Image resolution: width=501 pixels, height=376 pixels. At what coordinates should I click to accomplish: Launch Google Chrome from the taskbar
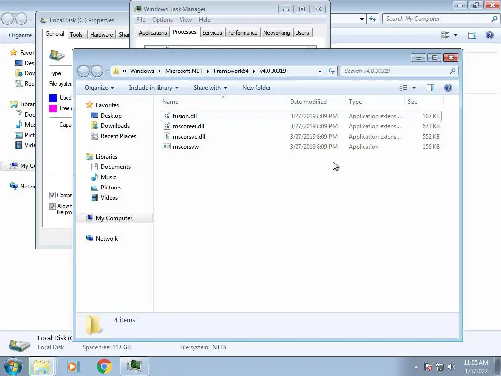(104, 366)
